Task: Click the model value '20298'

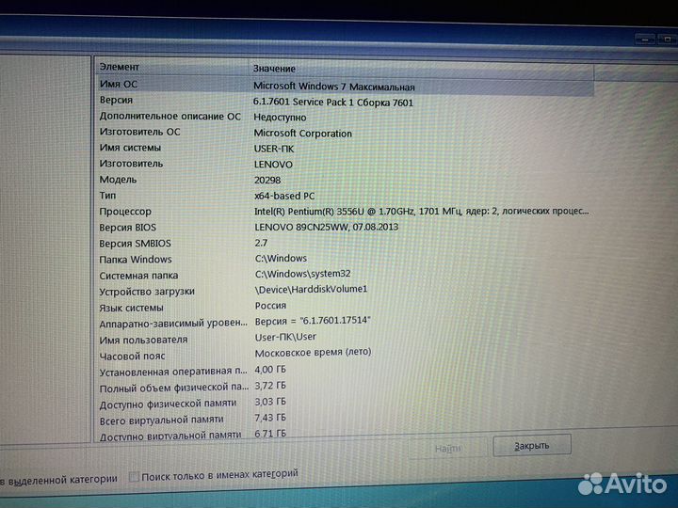Action: (x=267, y=180)
